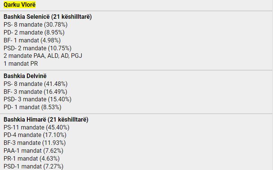Select the BF- 3 mandate (16.49%) line
Viewport: 273px width, 170px height.
coord(35,92)
